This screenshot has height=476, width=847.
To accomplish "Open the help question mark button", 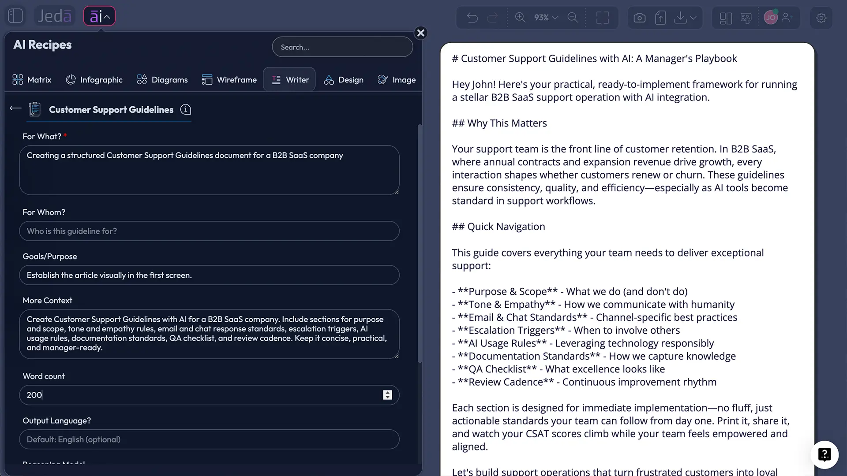I will [x=824, y=454].
